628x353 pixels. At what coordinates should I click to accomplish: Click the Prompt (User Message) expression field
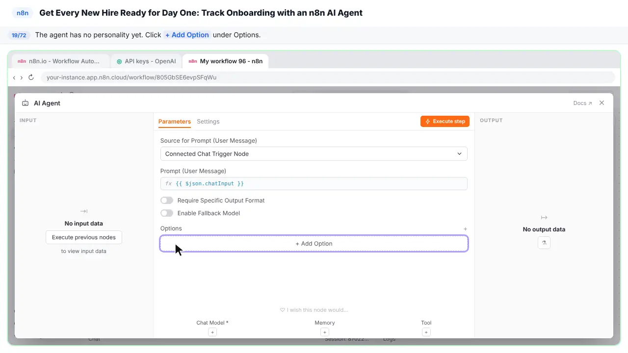(314, 184)
